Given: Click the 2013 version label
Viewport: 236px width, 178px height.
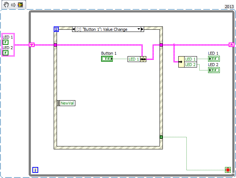Looking at the screenshot, I should tap(229, 7).
